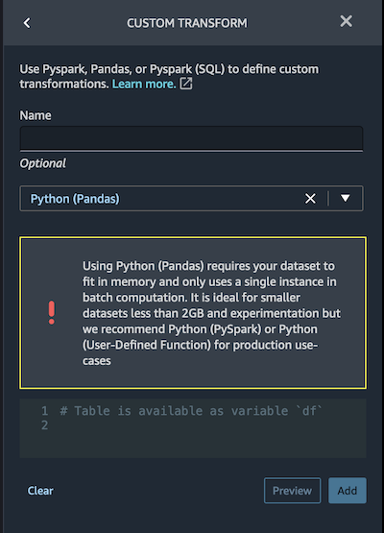Preview the custom transform
This screenshot has width=384, height=533.
[x=292, y=491]
